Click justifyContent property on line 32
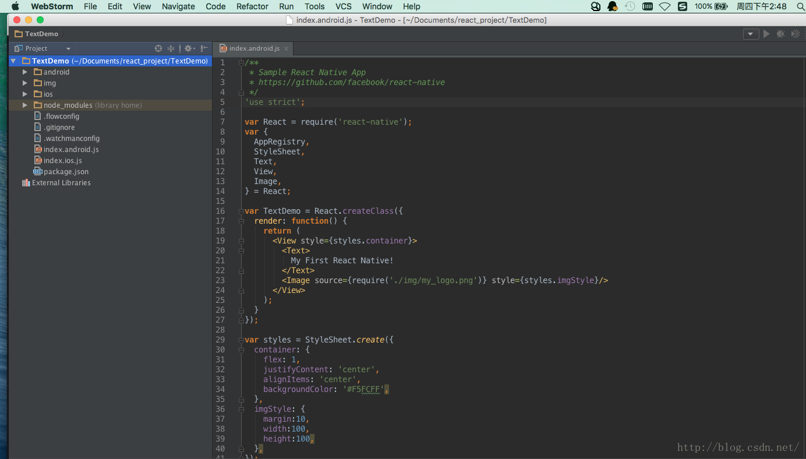Viewport: 806px width, 459px height. pyautogui.click(x=296, y=369)
